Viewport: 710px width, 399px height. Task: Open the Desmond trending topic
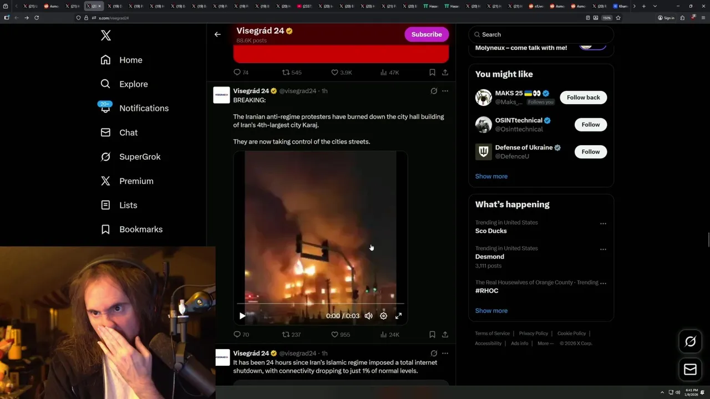click(490, 257)
